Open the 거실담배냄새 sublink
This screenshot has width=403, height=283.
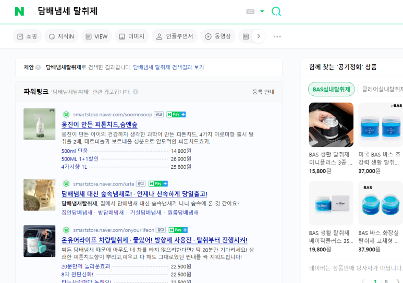(145, 212)
